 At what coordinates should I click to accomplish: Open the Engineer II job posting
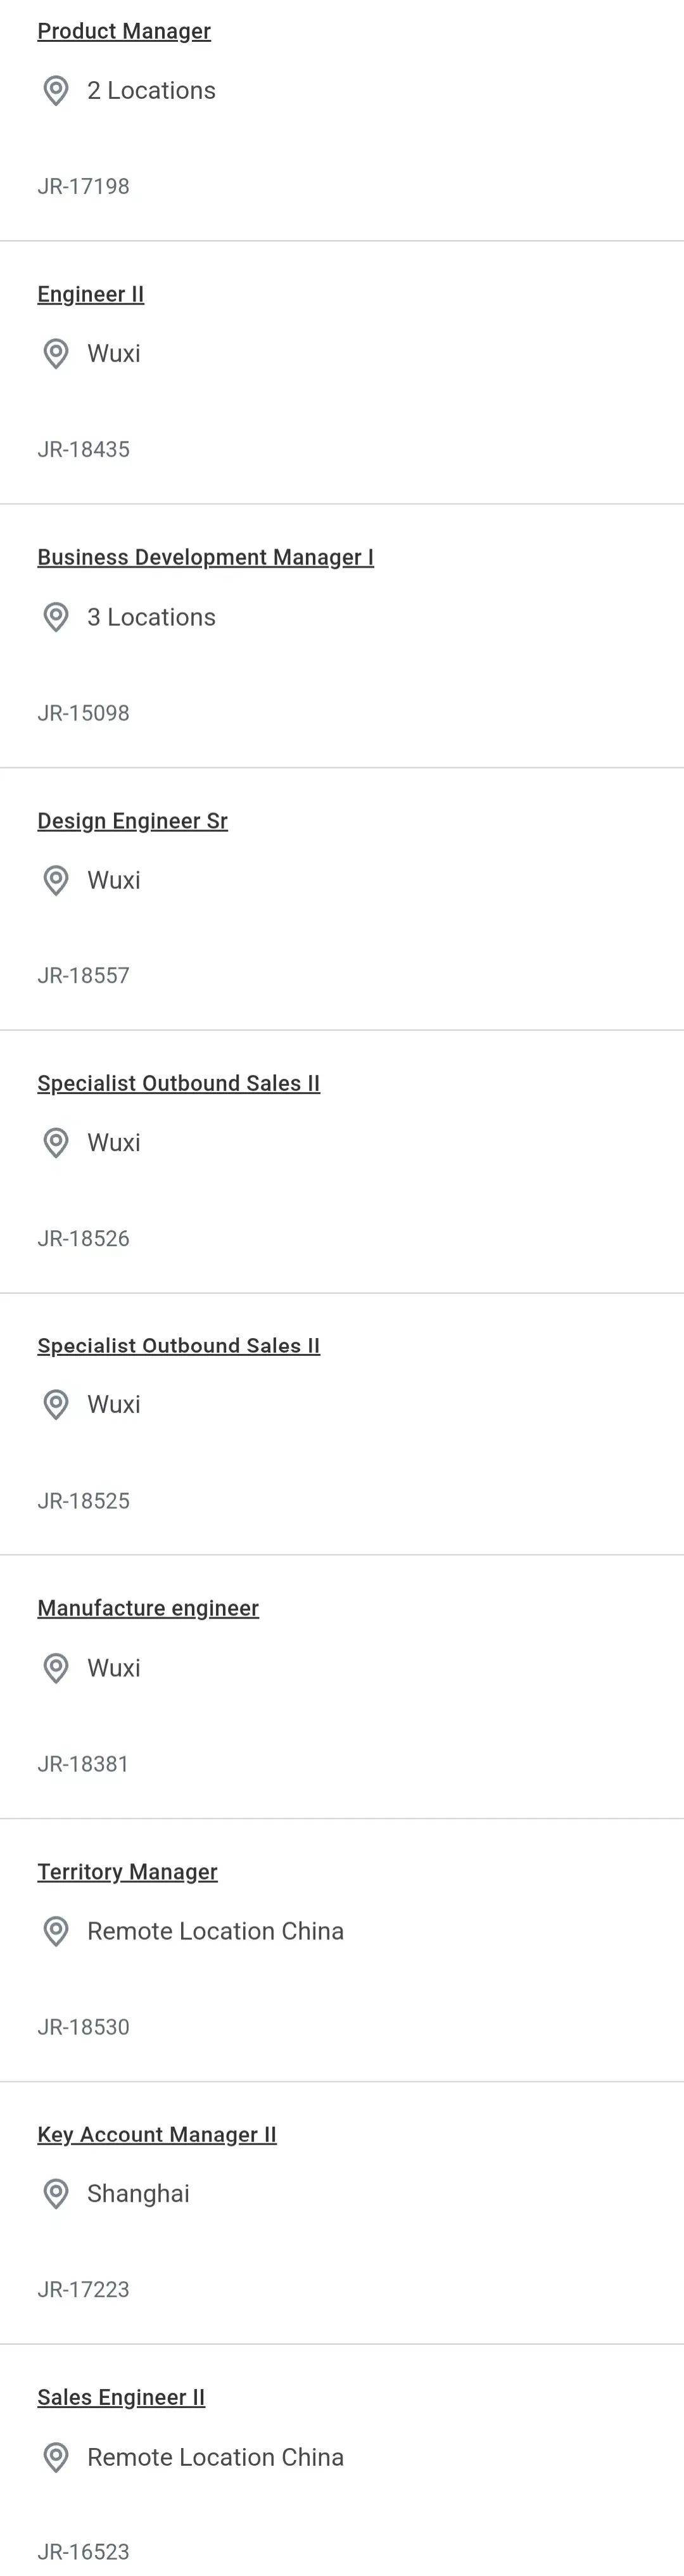[x=91, y=294]
